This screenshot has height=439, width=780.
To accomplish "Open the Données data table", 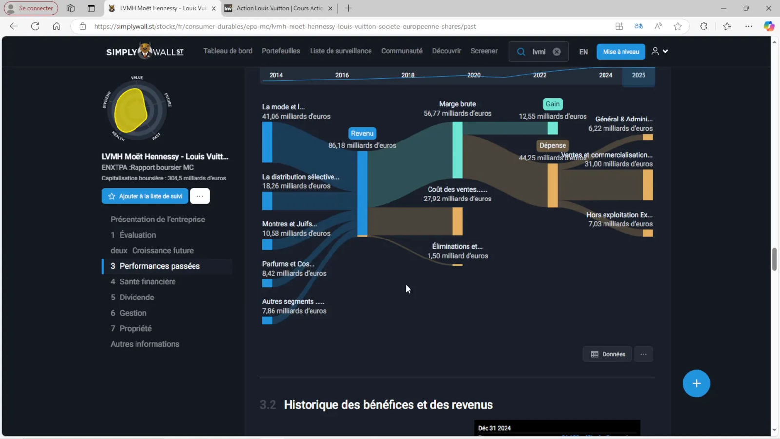I will (x=607, y=354).
